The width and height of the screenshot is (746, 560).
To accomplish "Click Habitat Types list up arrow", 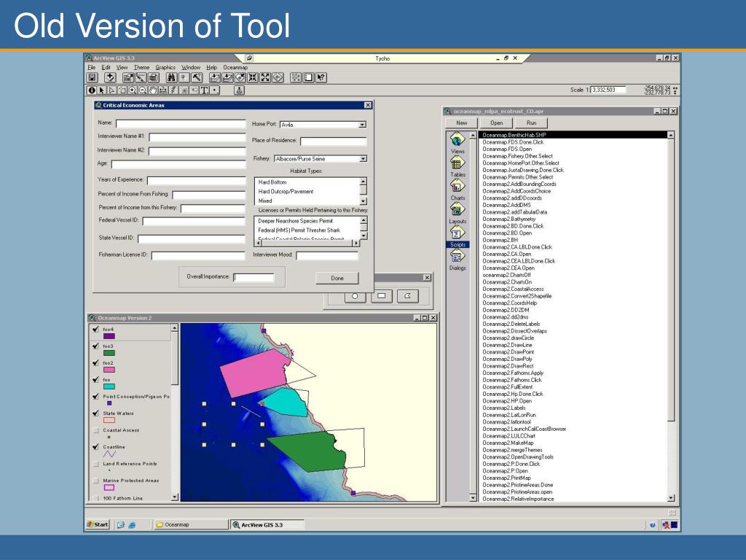I will (x=364, y=182).
